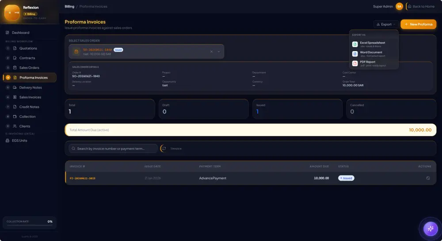Refresh the invoice list
The height and width of the screenshot is (241, 442).
pyautogui.click(x=164, y=148)
